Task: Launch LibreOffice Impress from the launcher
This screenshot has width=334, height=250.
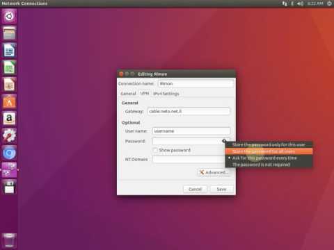Action: click(9, 84)
